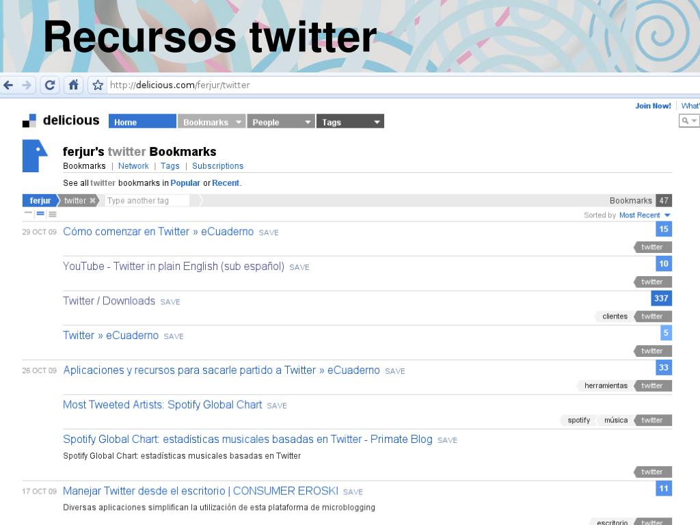The image size is (700, 525).
Task: Open 'Most Tweeted Artists: Spotify Global Chart'
Action: tap(163, 405)
